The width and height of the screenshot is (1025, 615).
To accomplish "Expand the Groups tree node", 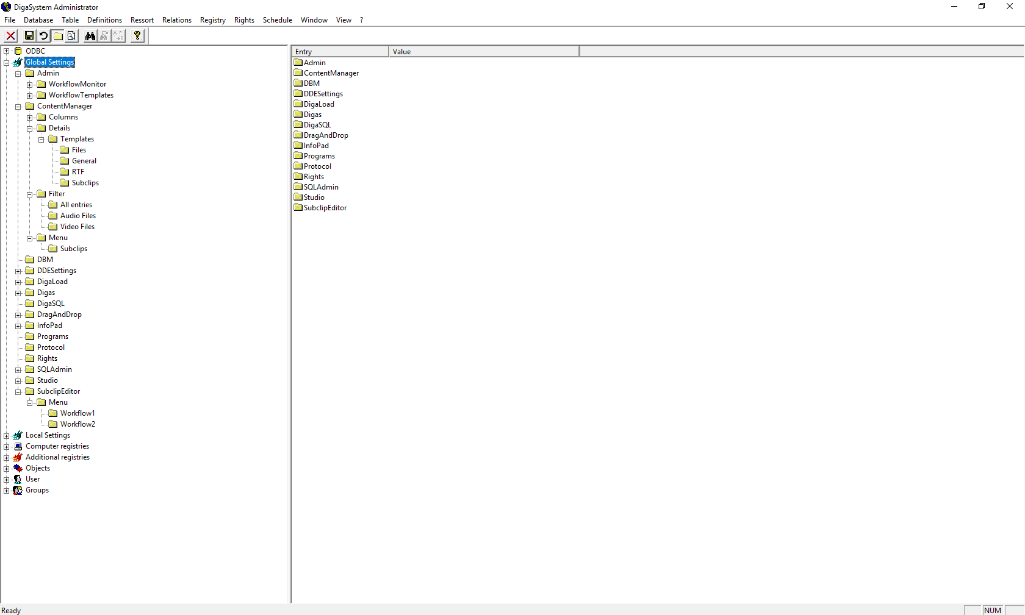I will (x=7, y=491).
